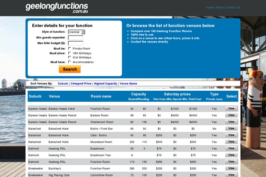Click the 'Enter details for your function' heading
The height and width of the screenshot is (177, 266).
pos(62,26)
